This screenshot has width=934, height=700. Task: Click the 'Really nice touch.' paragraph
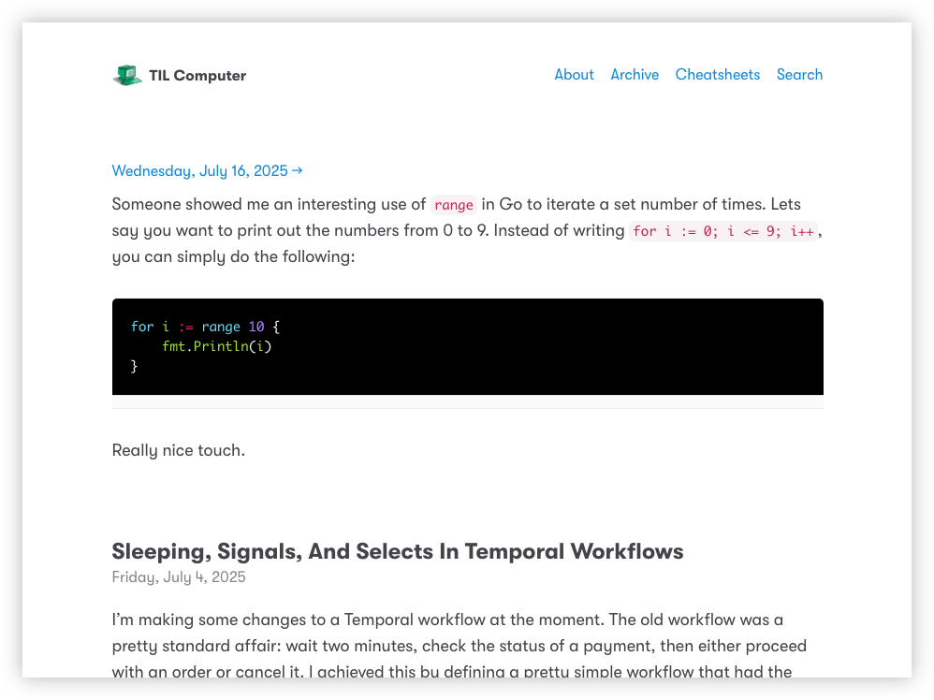pyautogui.click(x=179, y=450)
